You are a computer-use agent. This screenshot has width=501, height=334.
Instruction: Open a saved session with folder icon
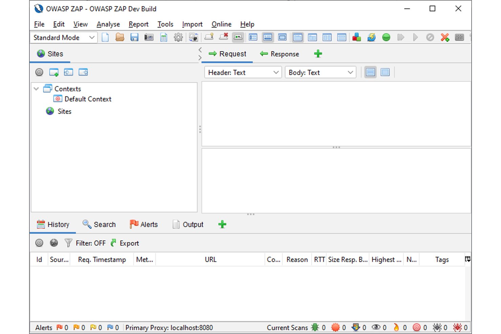point(119,37)
